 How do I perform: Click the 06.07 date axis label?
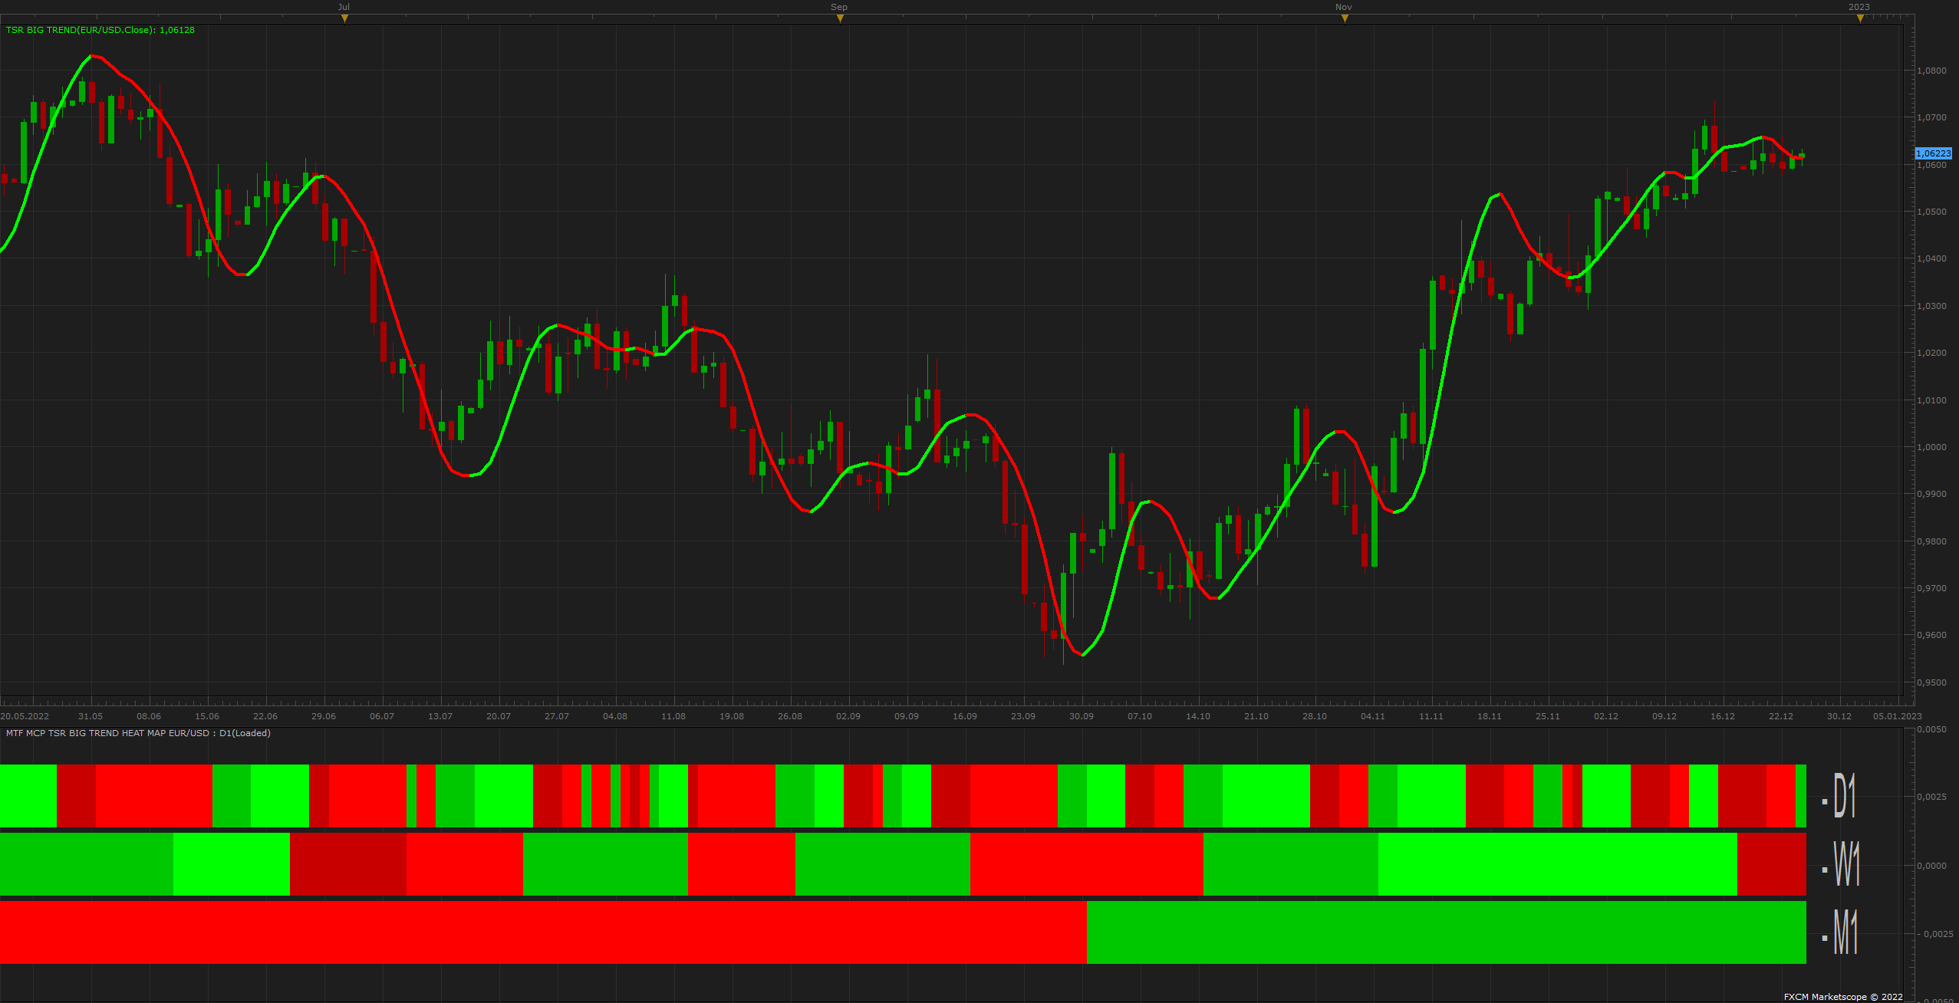pyautogui.click(x=382, y=716)
